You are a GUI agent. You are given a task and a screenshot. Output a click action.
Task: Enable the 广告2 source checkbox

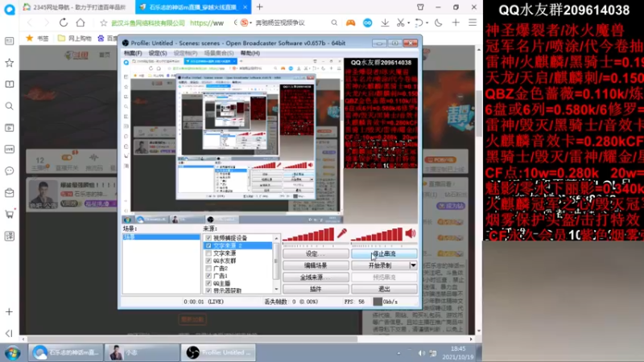208,269
